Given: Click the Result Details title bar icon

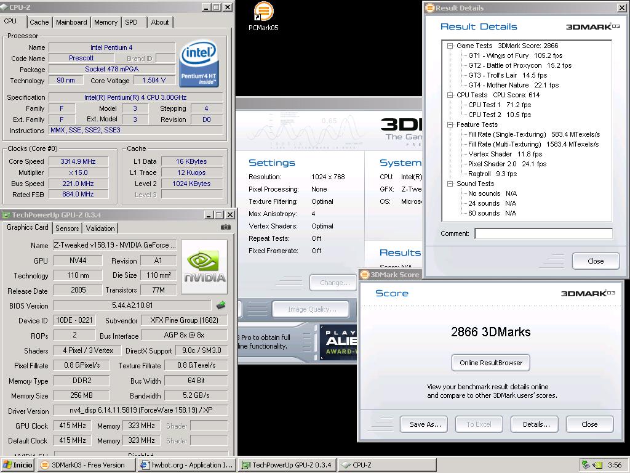Looking at the screenshot, I should [430, 7].
